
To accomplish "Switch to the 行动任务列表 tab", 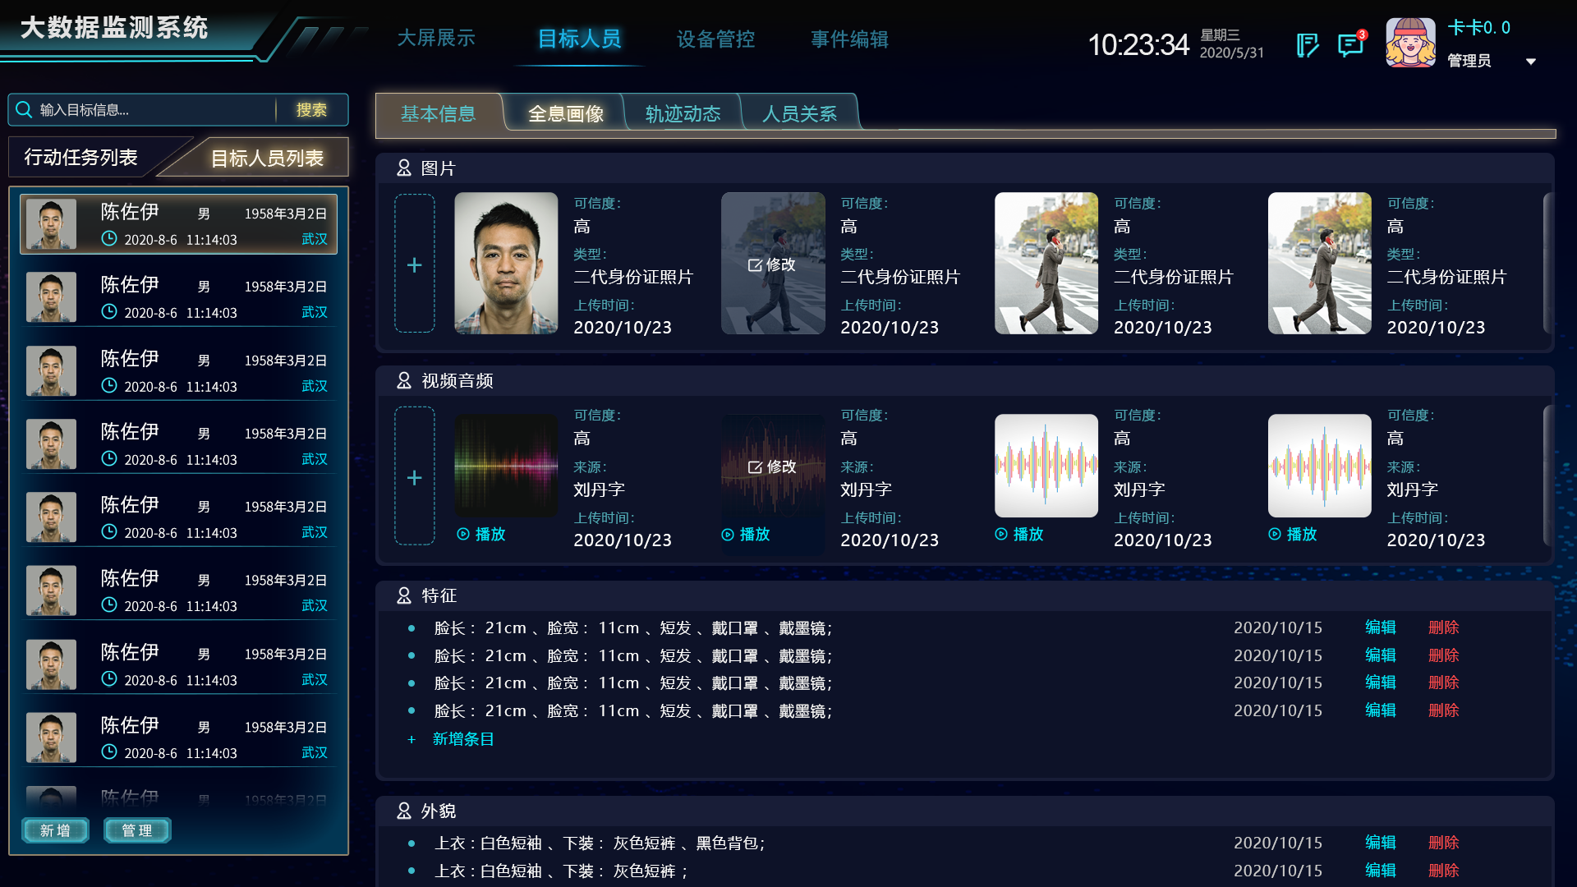I will (x=80, y=157).
